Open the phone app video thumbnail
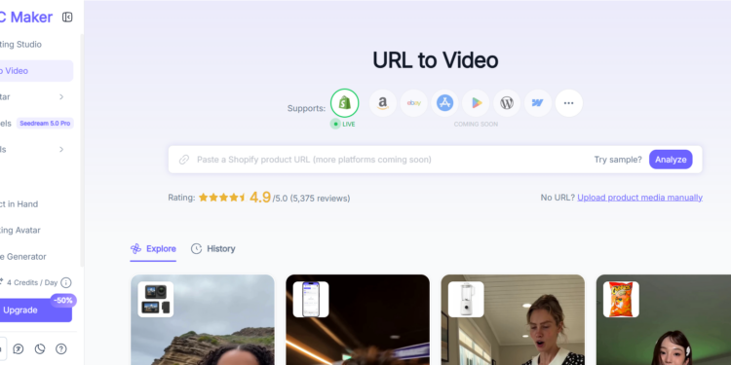731x365 pixels. click(358, 320)
